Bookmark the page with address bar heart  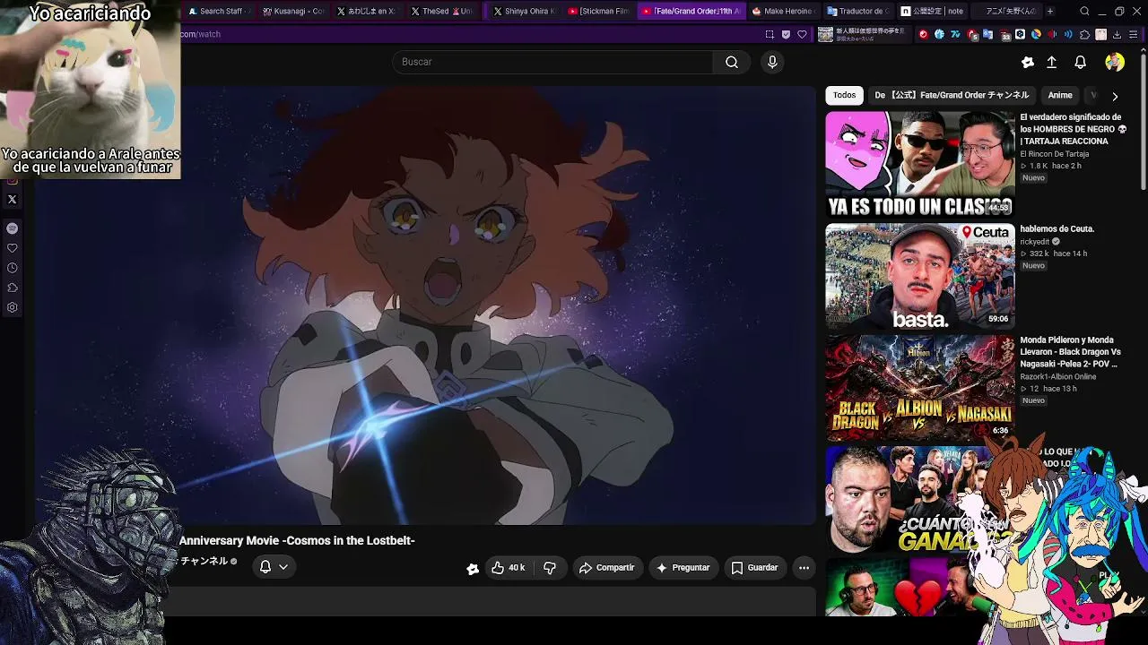pos(803,34)
